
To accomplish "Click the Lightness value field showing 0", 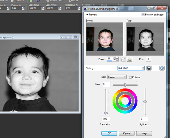I will pyautogui.click(x=144, y=119).
